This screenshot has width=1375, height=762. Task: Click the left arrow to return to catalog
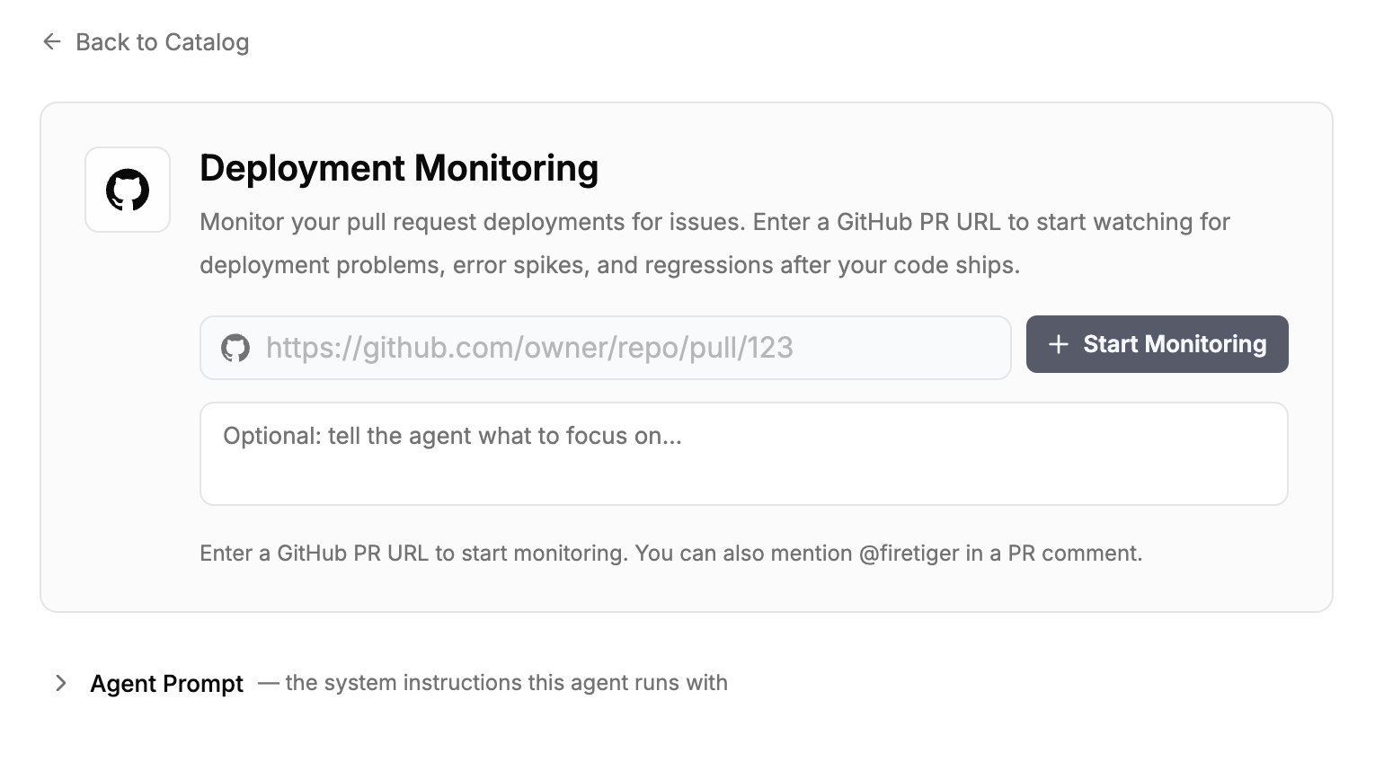click(x=51, y=41)
